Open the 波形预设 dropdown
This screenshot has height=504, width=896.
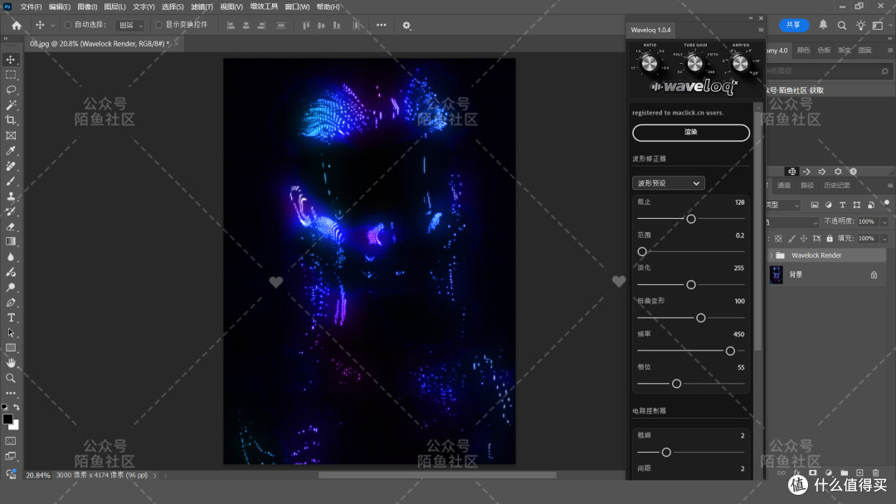tap(668, 183)
